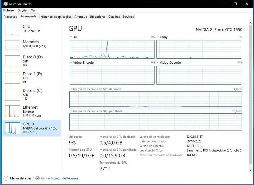Click the scroll down arrow of scrollbar

point(250,170)
